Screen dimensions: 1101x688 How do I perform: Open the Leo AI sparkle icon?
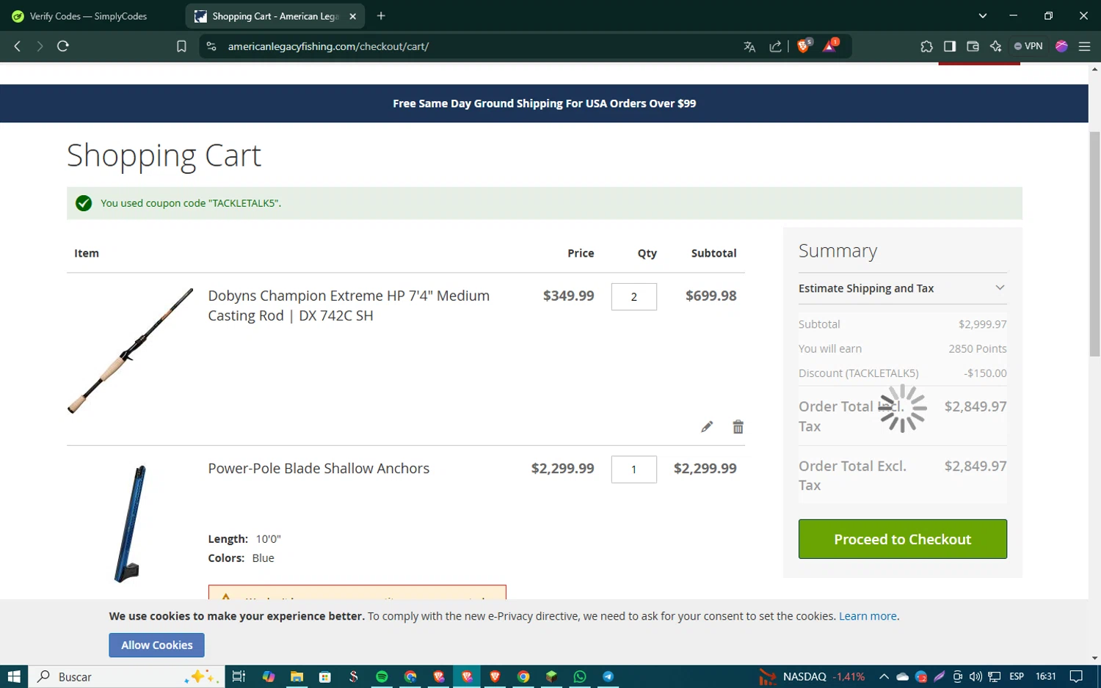(995, 46)
